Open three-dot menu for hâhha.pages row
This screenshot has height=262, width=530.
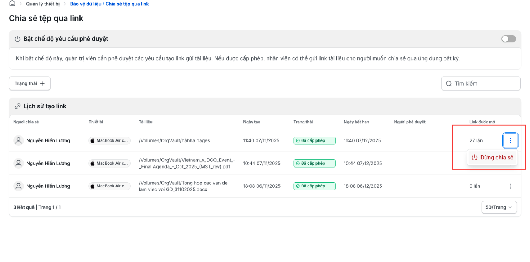[x=510, y=140]
